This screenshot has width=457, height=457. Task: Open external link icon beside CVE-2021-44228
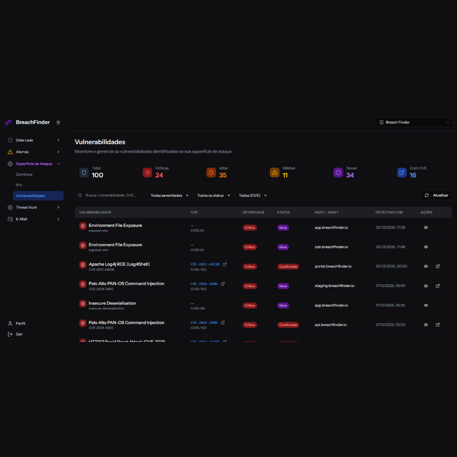pyautogui.click(x=224, y=264)
